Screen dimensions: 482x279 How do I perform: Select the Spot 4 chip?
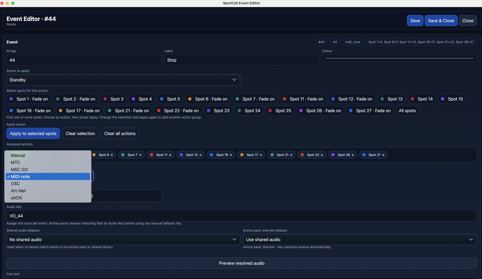click(142, 99)
